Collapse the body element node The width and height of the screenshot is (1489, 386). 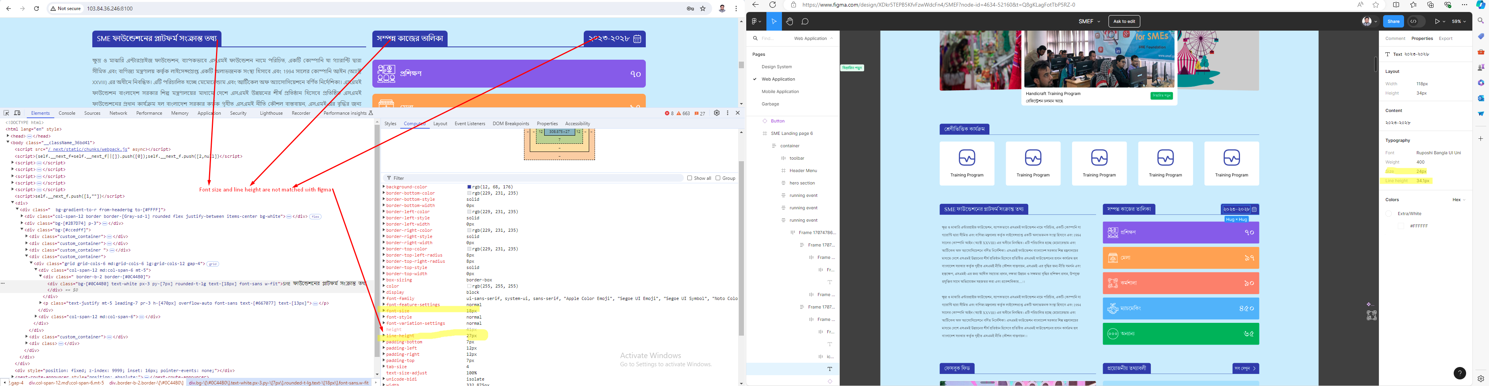[8, 142]
